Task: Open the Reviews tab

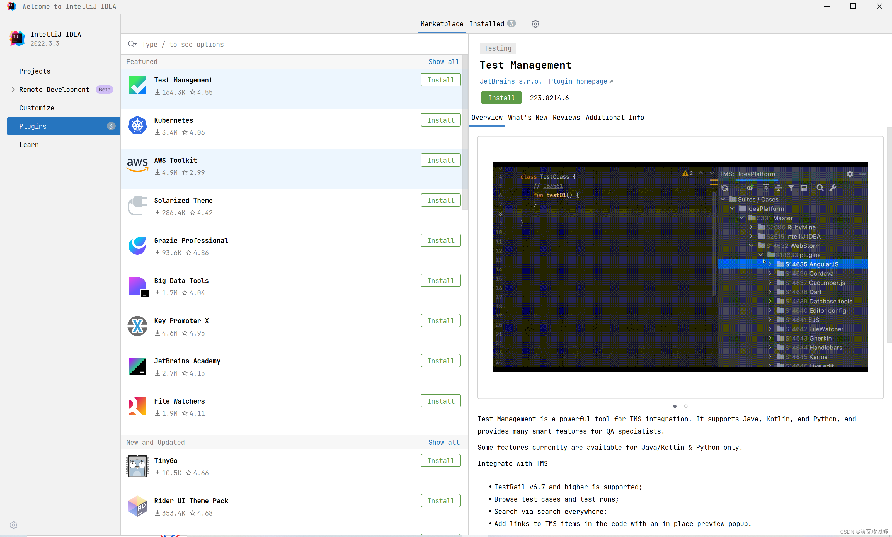Action: click(x=566, y=117)
